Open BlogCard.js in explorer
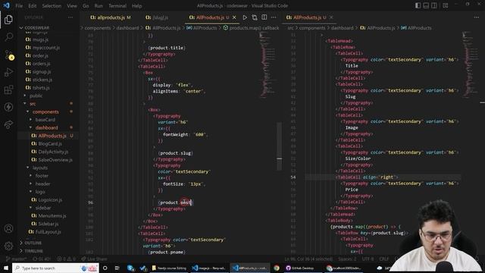Image resolution: width=485 pixels, height=273 pixels. (50, 143)
